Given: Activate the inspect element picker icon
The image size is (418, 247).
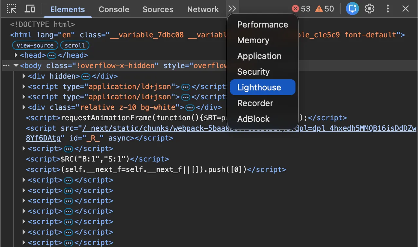Looking at the screenshot, I should click(12, 9).
